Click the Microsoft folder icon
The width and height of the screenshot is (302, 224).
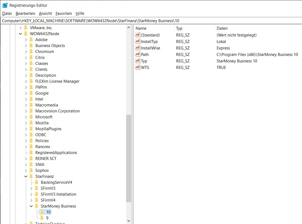(31, 117)
